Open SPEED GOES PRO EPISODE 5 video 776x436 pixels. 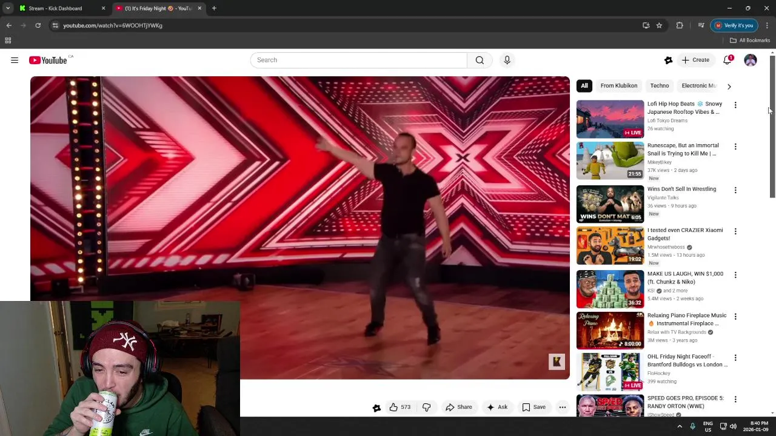(x=685, y=402)
